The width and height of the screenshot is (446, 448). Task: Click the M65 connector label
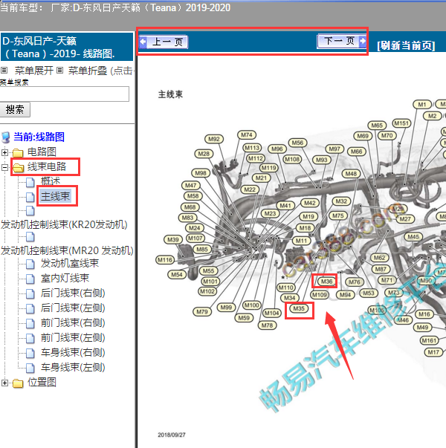click(x=377, y=125)
